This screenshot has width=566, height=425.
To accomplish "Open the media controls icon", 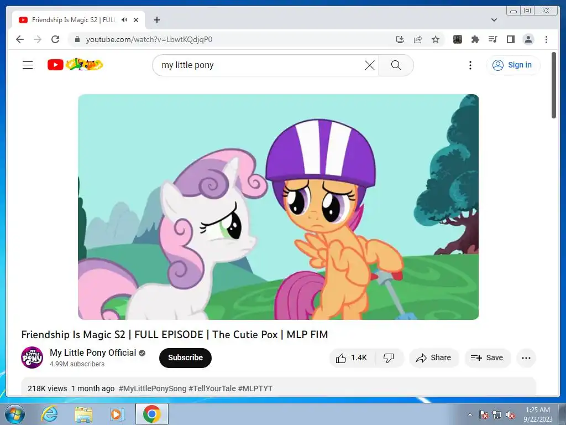I will pos(492,39).
